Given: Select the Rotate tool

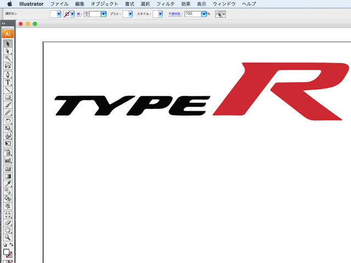Looking at the screenshot, I should tap(8, 121).
